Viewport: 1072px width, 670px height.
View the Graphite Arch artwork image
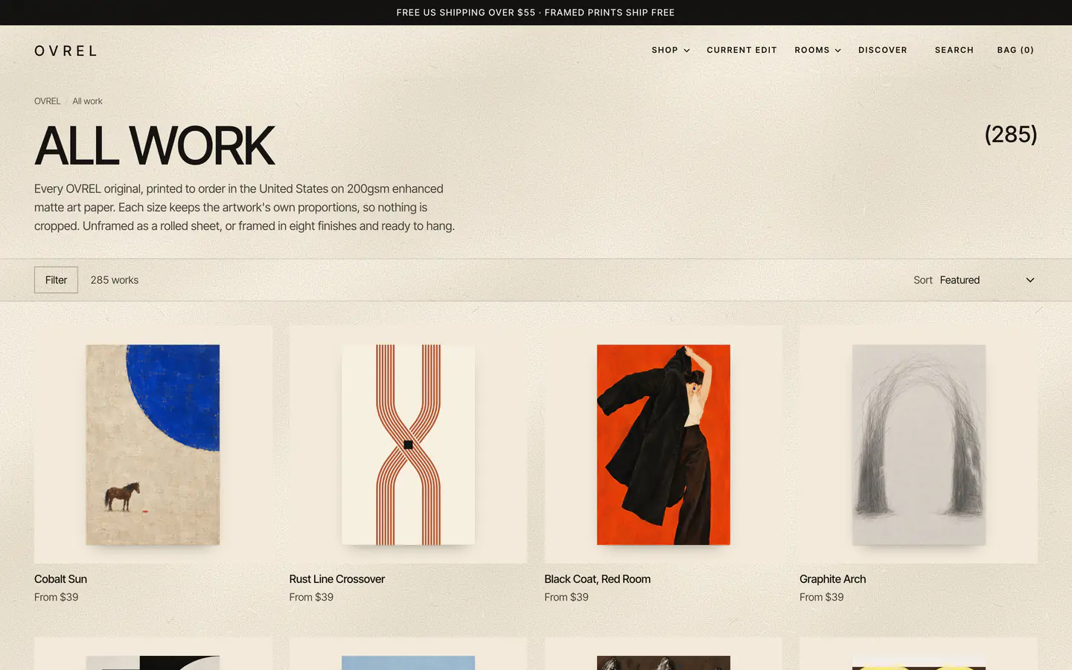919,444
